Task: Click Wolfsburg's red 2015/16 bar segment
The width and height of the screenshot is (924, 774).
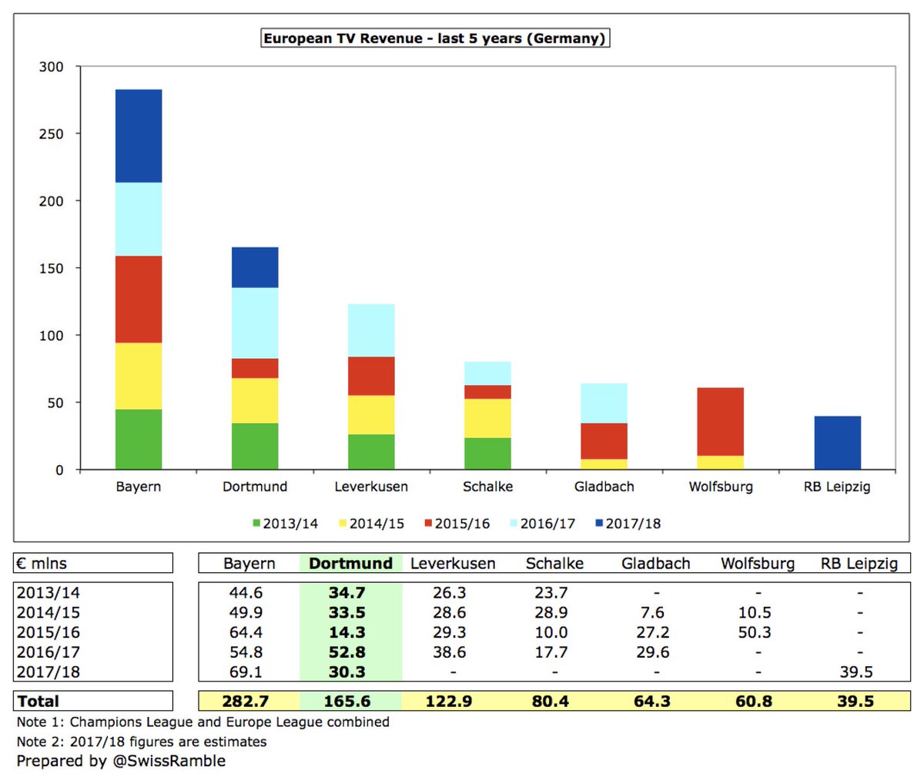Action: tap(720, 422)
